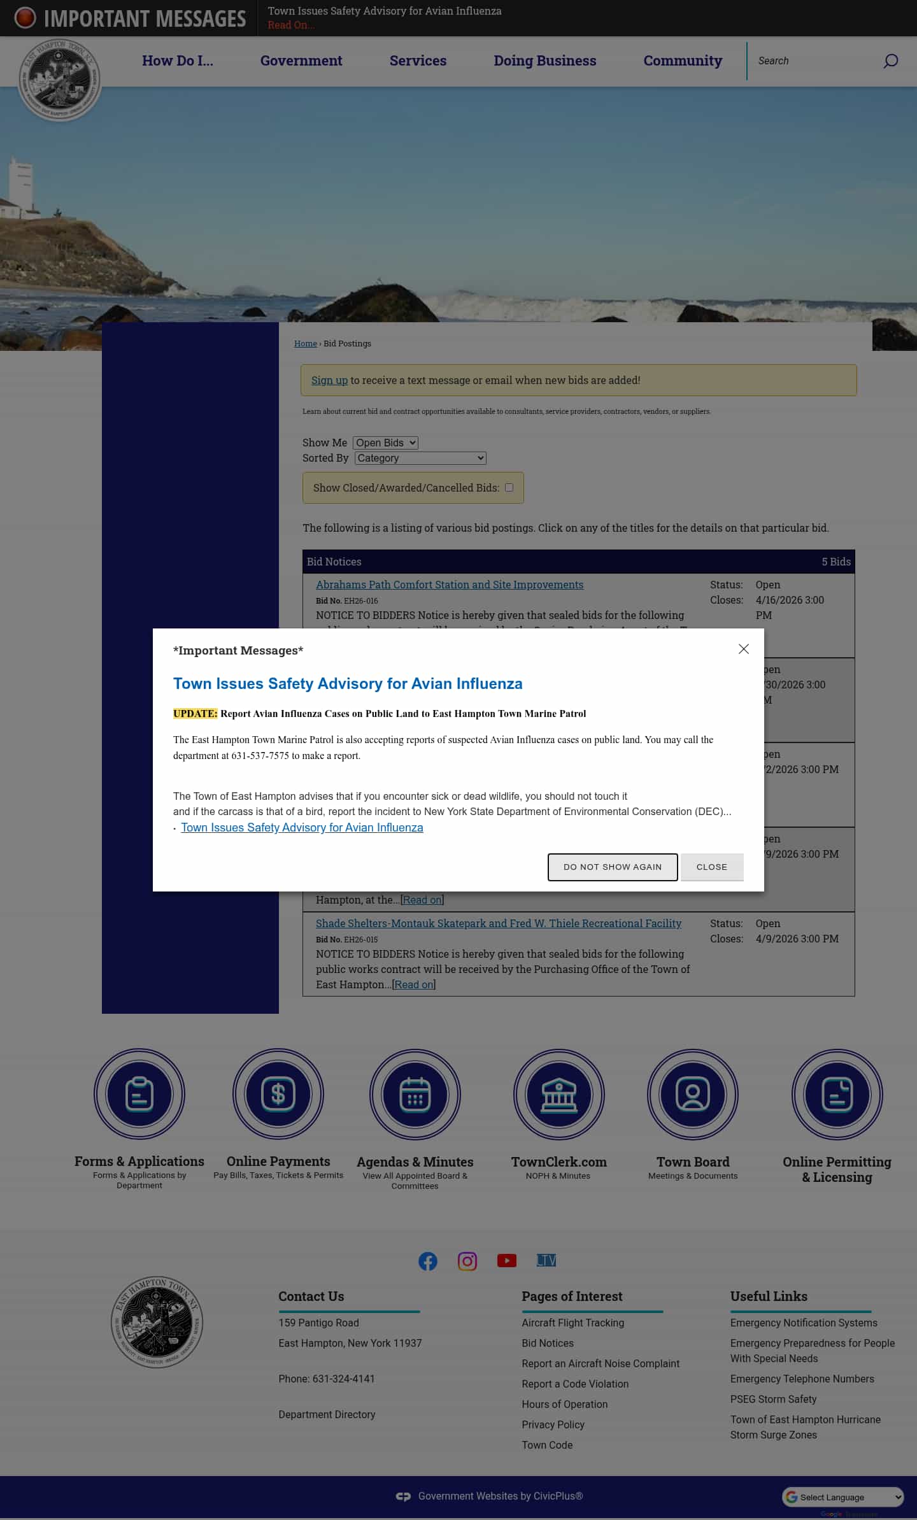
Task: Click the red Important Messages alert icon
Action: pyautogui.click(x=25, y=18)
